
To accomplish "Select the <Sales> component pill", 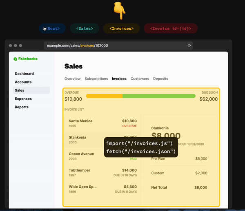I will [85, 29].
